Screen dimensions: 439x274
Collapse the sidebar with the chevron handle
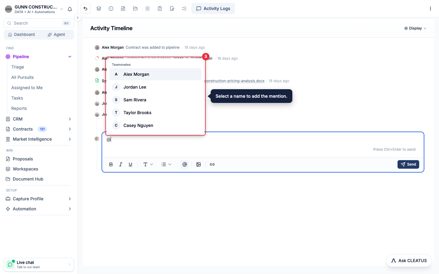point(78,18)
